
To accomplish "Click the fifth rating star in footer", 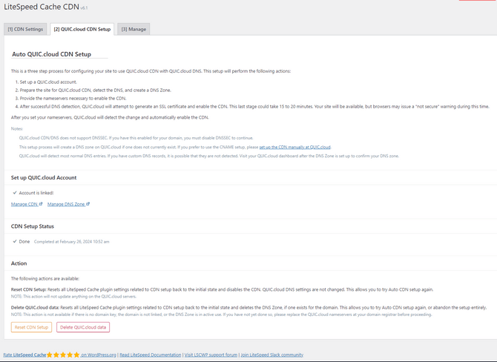I will (x=76, y=355).
